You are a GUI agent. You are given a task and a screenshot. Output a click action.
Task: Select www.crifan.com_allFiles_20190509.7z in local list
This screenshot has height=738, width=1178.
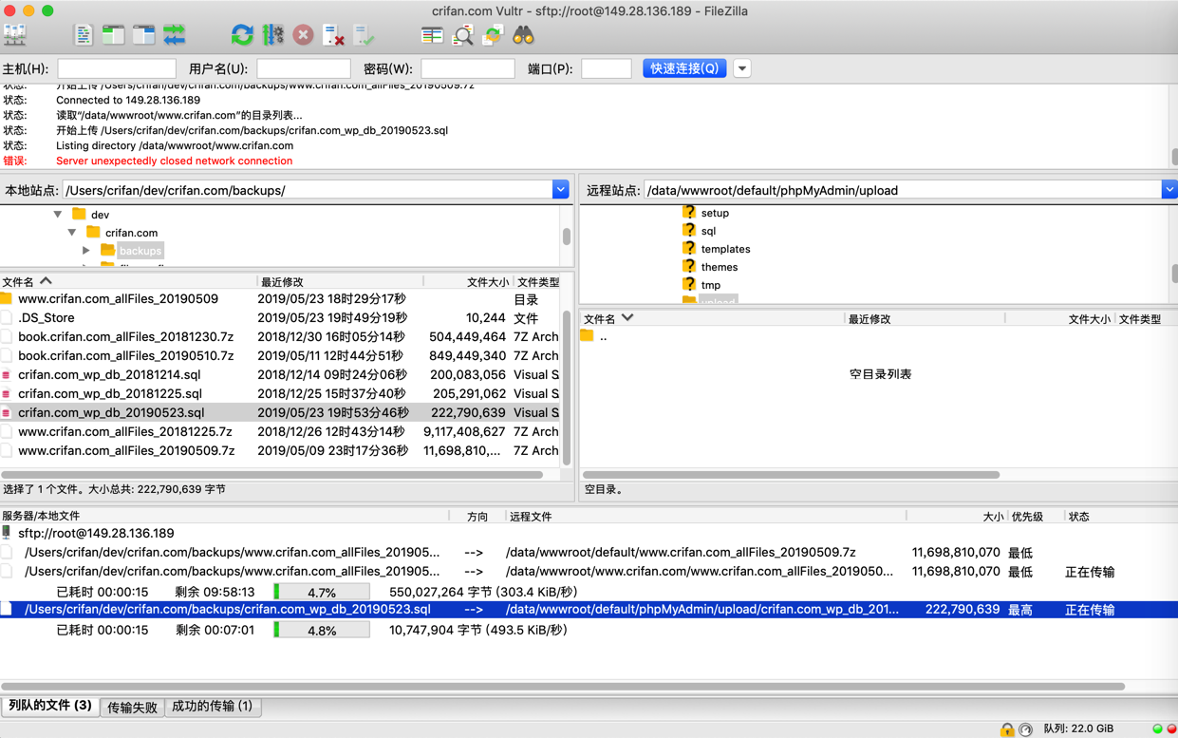click(282, 450)
